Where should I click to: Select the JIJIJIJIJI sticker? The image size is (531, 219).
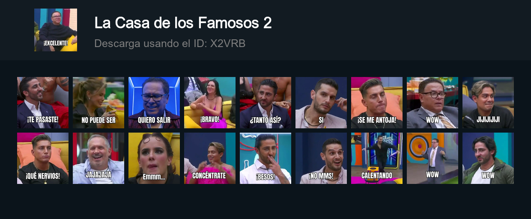point(488,103)
